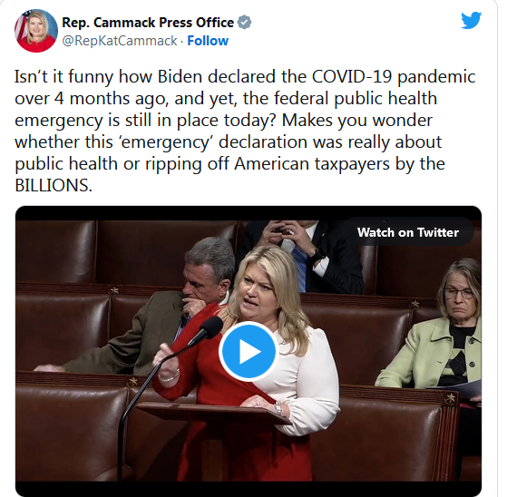Open the Rep. Cammack profile avatar

[36, 31]
